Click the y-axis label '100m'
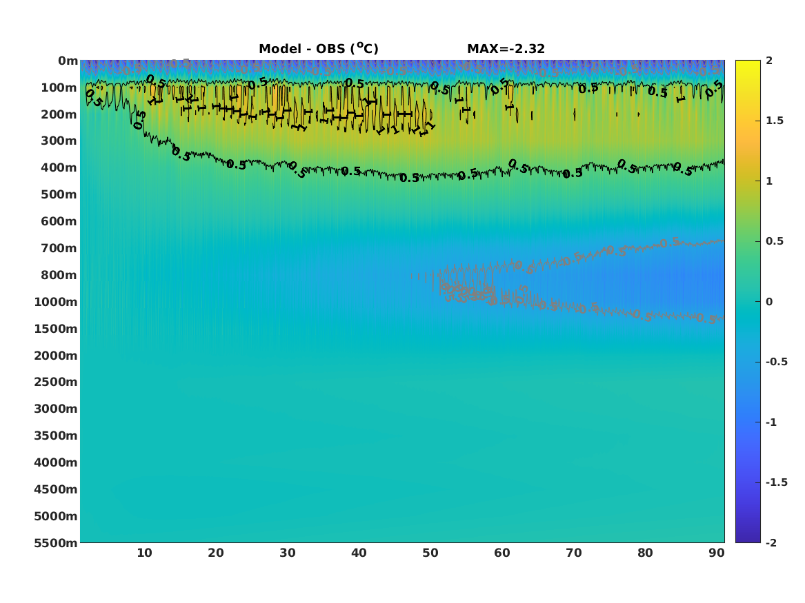Viewport: 805px width, 603px height. [59, 88]
